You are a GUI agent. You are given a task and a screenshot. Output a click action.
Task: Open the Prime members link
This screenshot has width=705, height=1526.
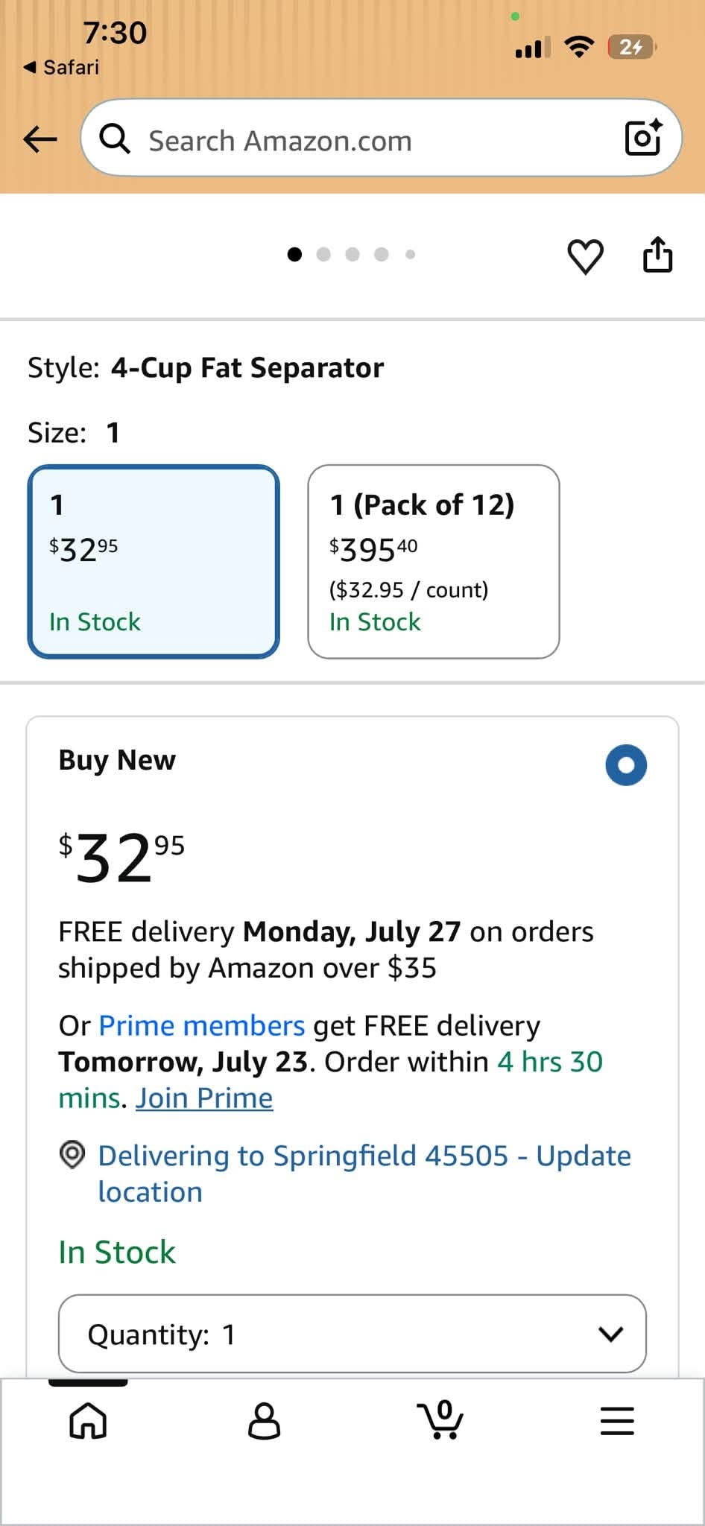202,1025
